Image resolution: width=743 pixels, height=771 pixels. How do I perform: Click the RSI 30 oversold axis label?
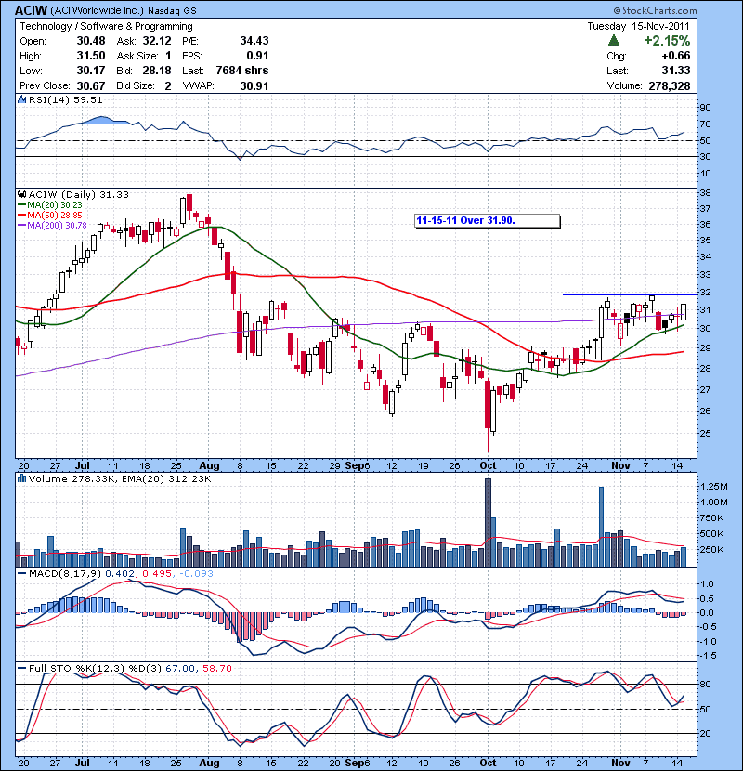pos(705,156)
